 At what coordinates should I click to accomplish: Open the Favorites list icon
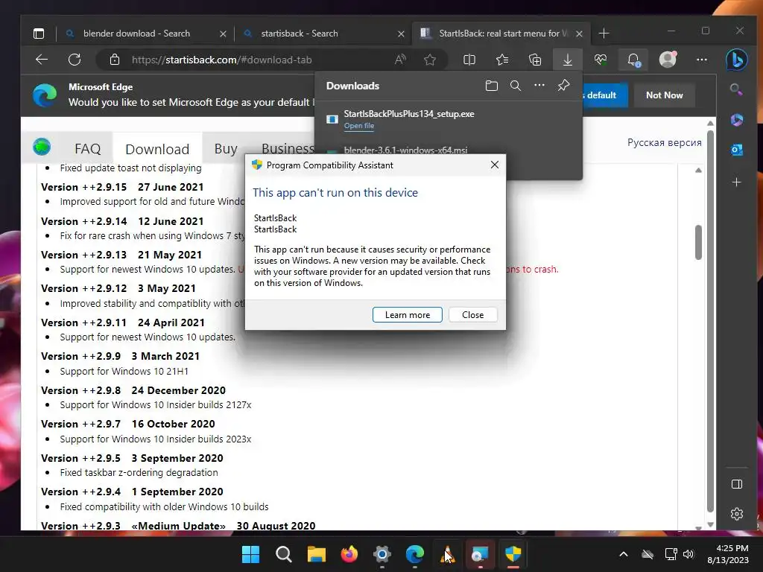(502, 60)
